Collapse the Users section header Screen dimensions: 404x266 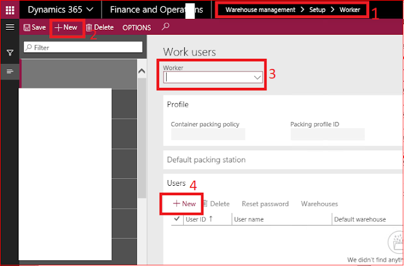177,183
